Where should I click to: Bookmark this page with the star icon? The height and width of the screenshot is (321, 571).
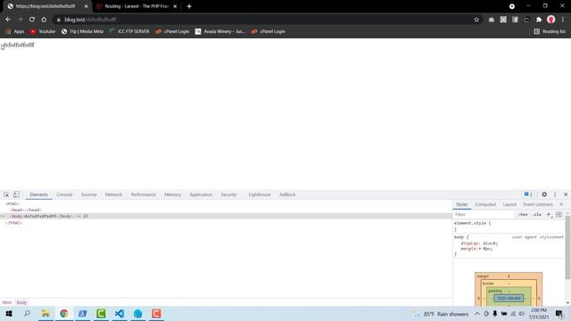pos(476,20)
